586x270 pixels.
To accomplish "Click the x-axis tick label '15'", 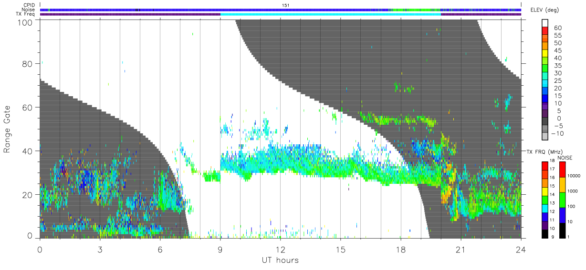I will (x=341, y=249).
